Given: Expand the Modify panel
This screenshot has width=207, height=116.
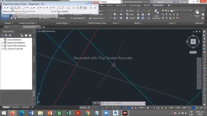Looking at the screenshot, I should [x=138, y=23].
